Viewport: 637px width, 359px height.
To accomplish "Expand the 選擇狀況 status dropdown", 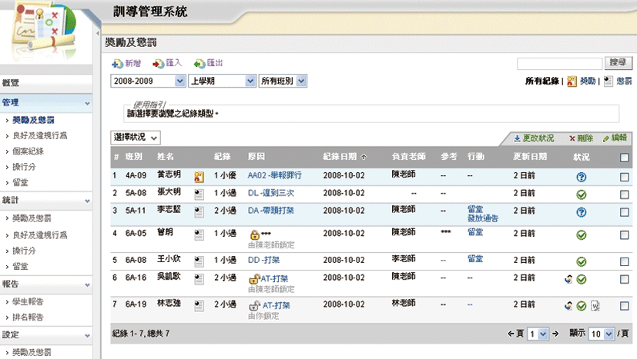I will (136, 138).
